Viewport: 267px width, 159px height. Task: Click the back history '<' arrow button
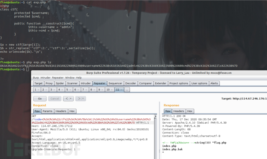[66, 98]
